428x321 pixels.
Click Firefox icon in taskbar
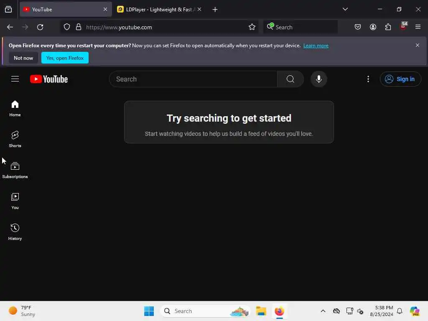(x=279, y=311)
